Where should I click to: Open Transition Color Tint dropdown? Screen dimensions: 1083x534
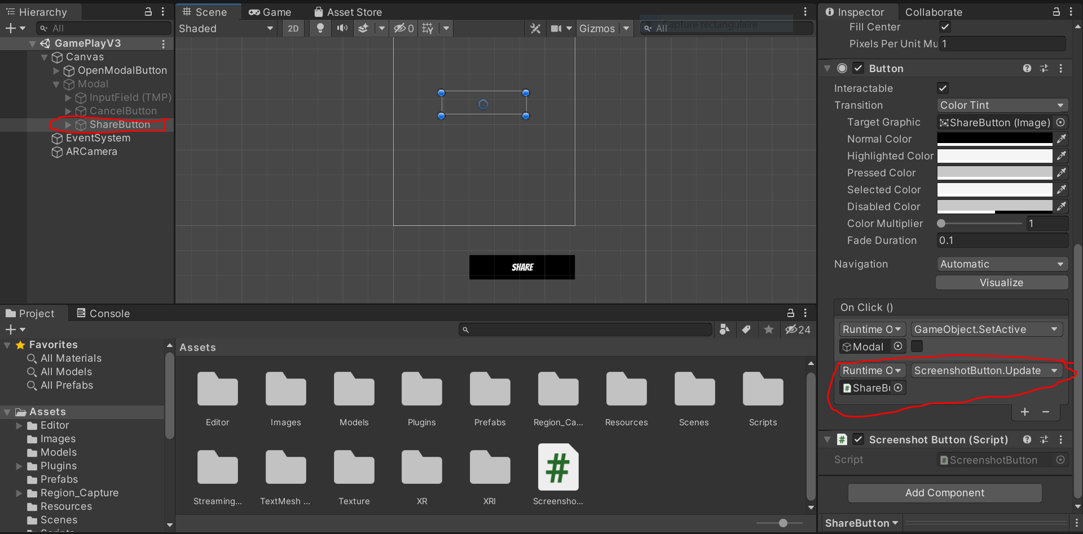click(1002, 105)
